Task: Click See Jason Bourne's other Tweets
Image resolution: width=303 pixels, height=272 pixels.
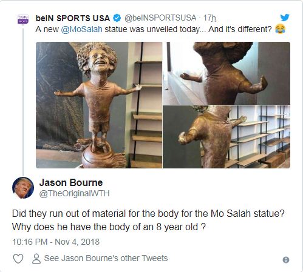Action: coord(106,258)
